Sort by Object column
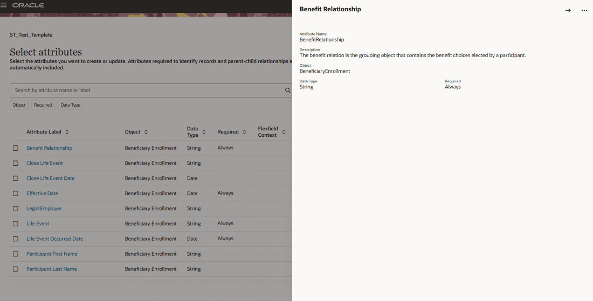593x301 pixels. (x=146, y=132)
